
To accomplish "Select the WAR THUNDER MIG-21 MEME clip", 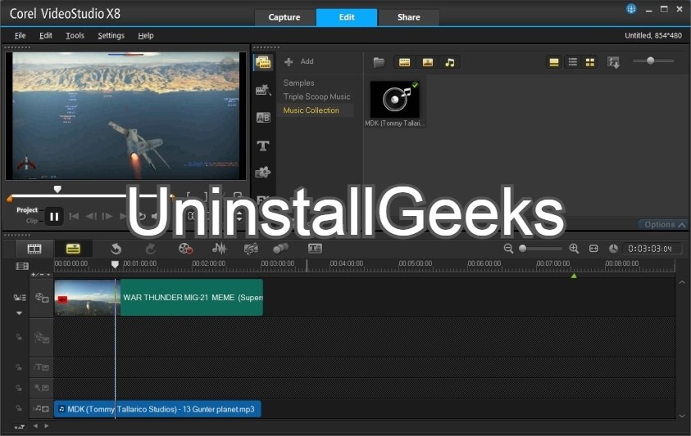I will (159, 298).
